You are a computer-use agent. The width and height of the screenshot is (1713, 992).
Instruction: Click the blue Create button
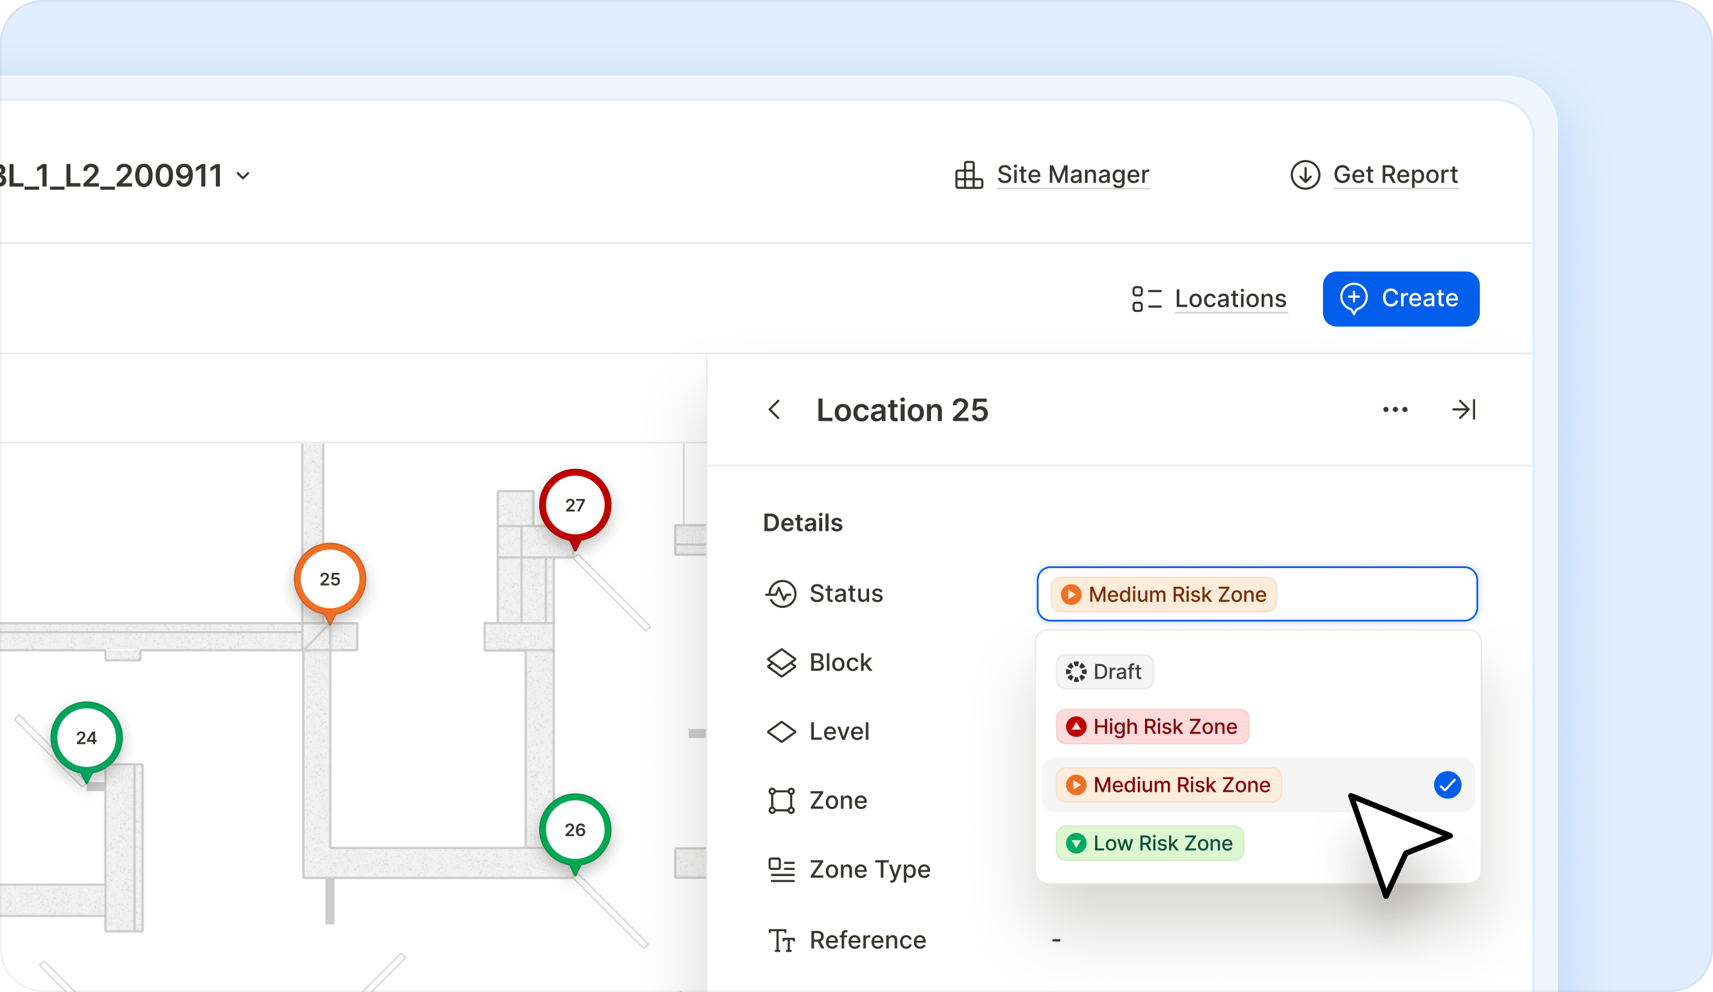coord(1401,298)
